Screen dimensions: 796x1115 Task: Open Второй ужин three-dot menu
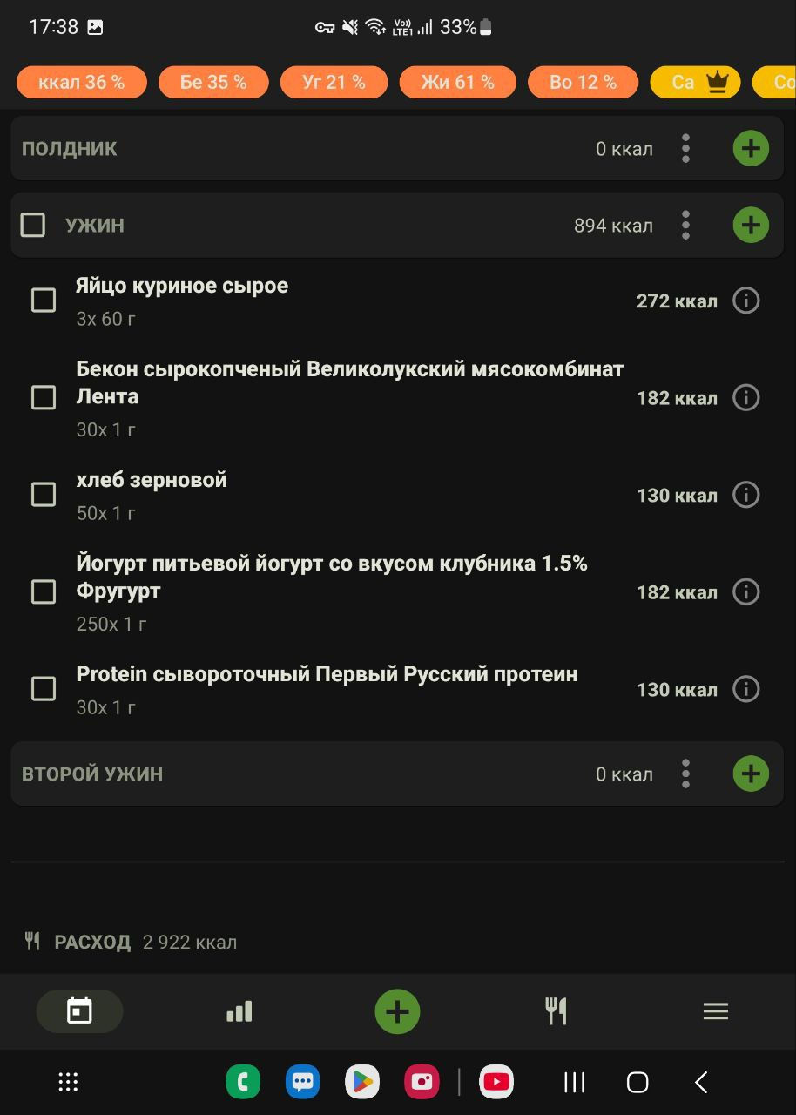[686, 774]
